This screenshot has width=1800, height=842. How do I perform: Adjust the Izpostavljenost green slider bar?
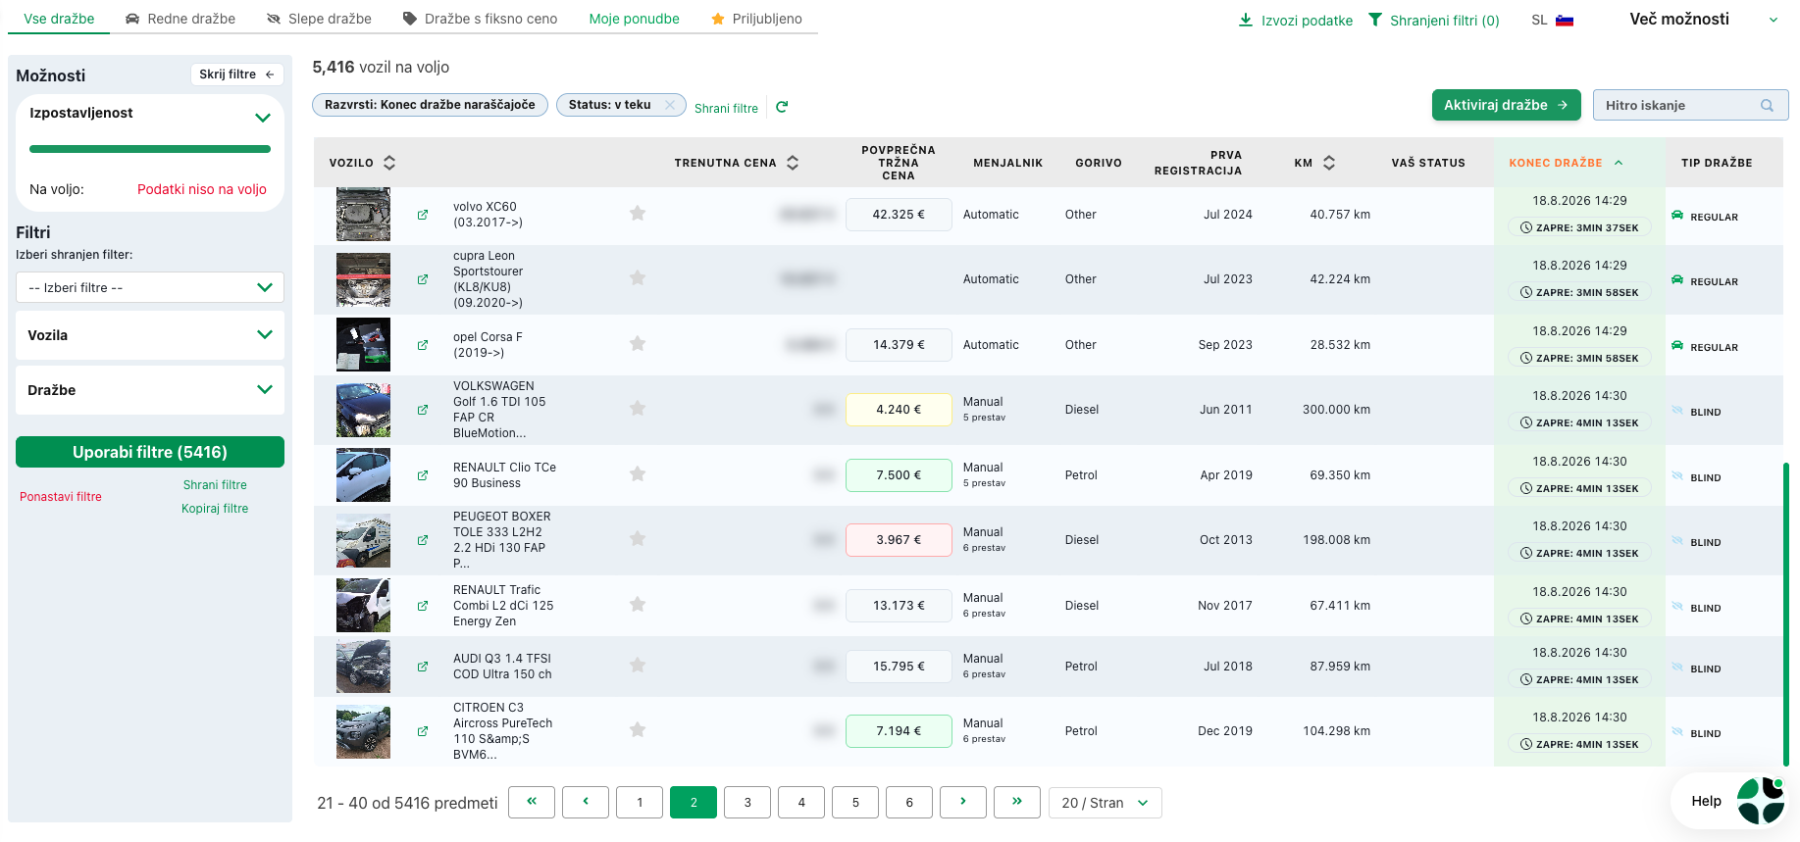150,149
